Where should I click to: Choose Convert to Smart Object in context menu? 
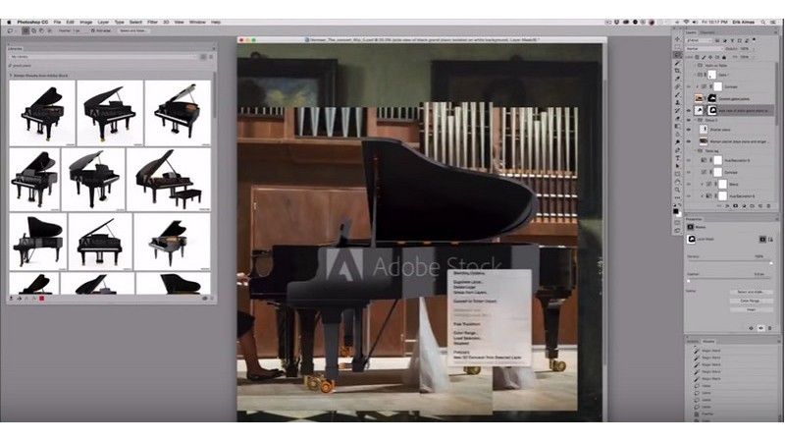pos(475,302)
